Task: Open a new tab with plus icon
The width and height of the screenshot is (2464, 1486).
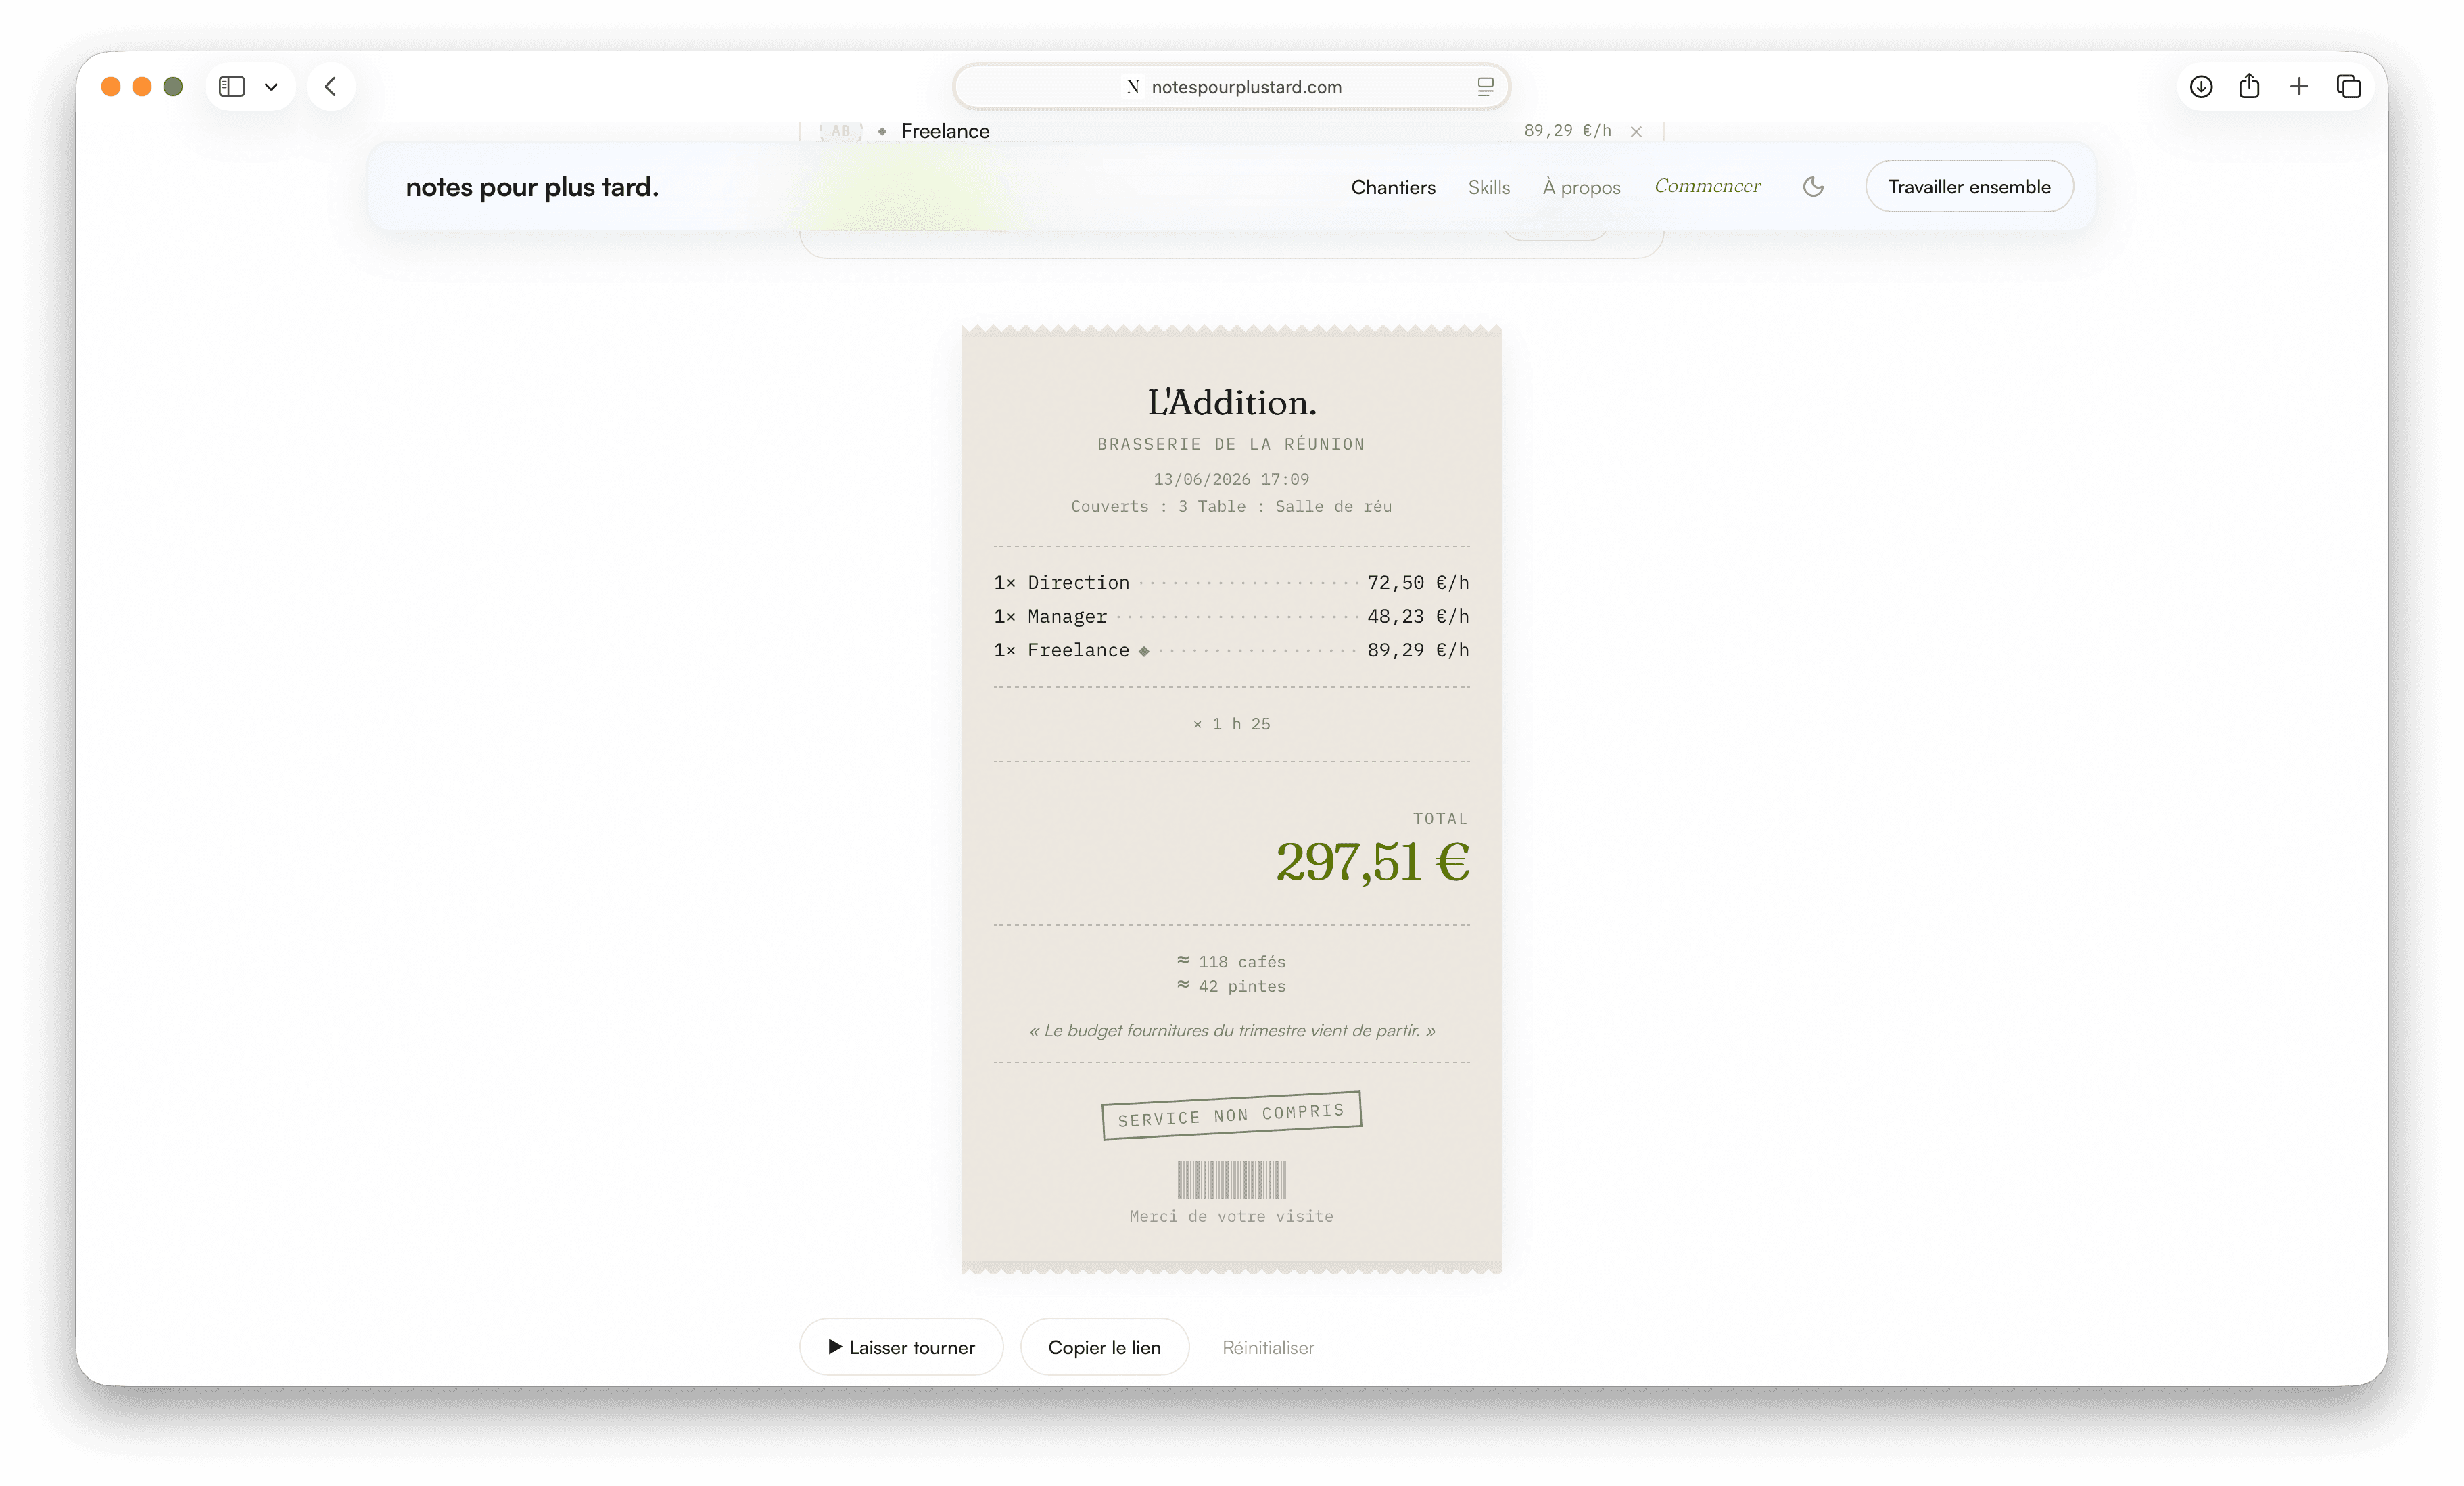Action: tap(2299, 87)
